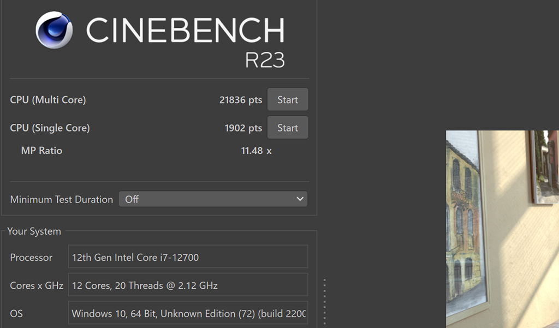Click the R23 version text
559x328 pixels.
pyautogui.click(x=265, y=60)
